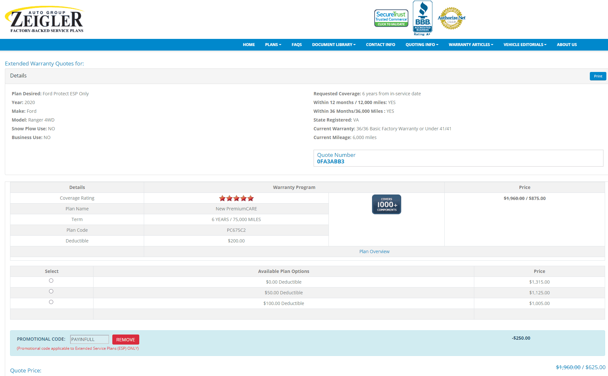608x376 pixels.
Task: Click the Print button
Action: pyautogui.click(x=598, y=76)
